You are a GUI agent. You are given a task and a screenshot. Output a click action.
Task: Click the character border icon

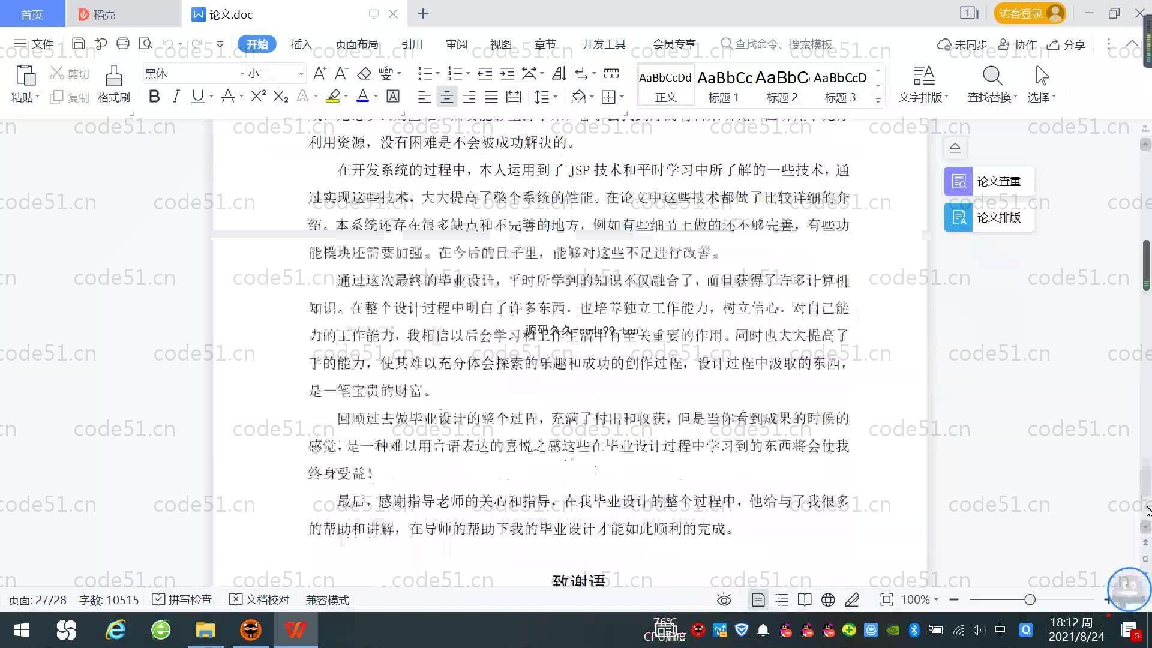[393, 97]
